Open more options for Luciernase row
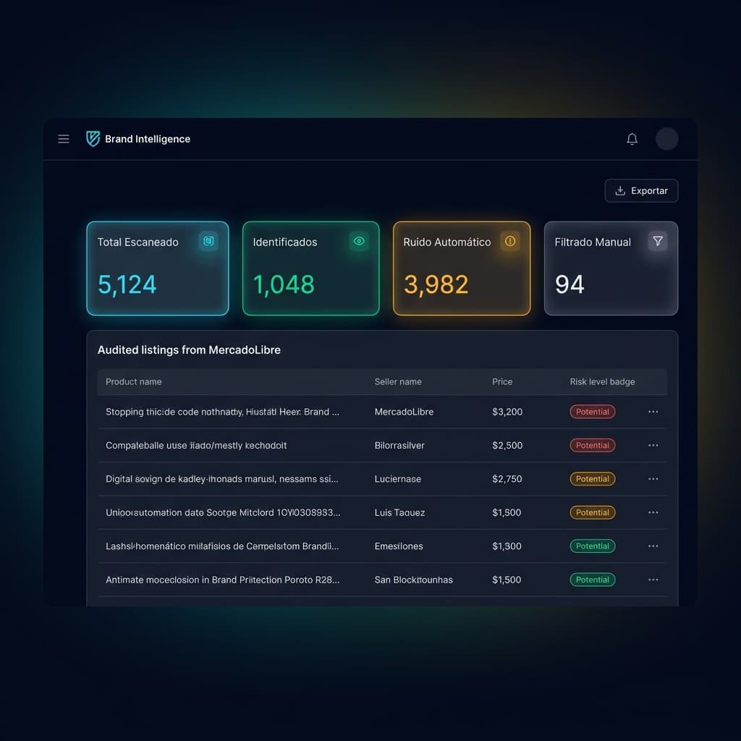741x741 pixels. point(653,479)
